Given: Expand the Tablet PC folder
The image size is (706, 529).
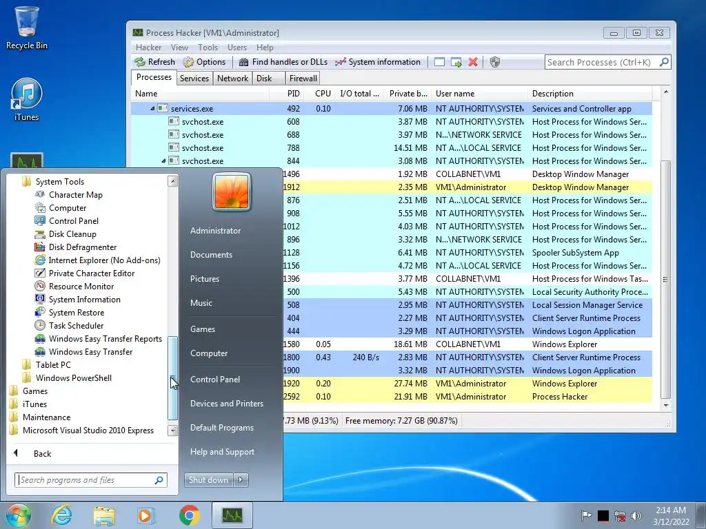Looking at the screenshot, I should (x=53, y=365).
